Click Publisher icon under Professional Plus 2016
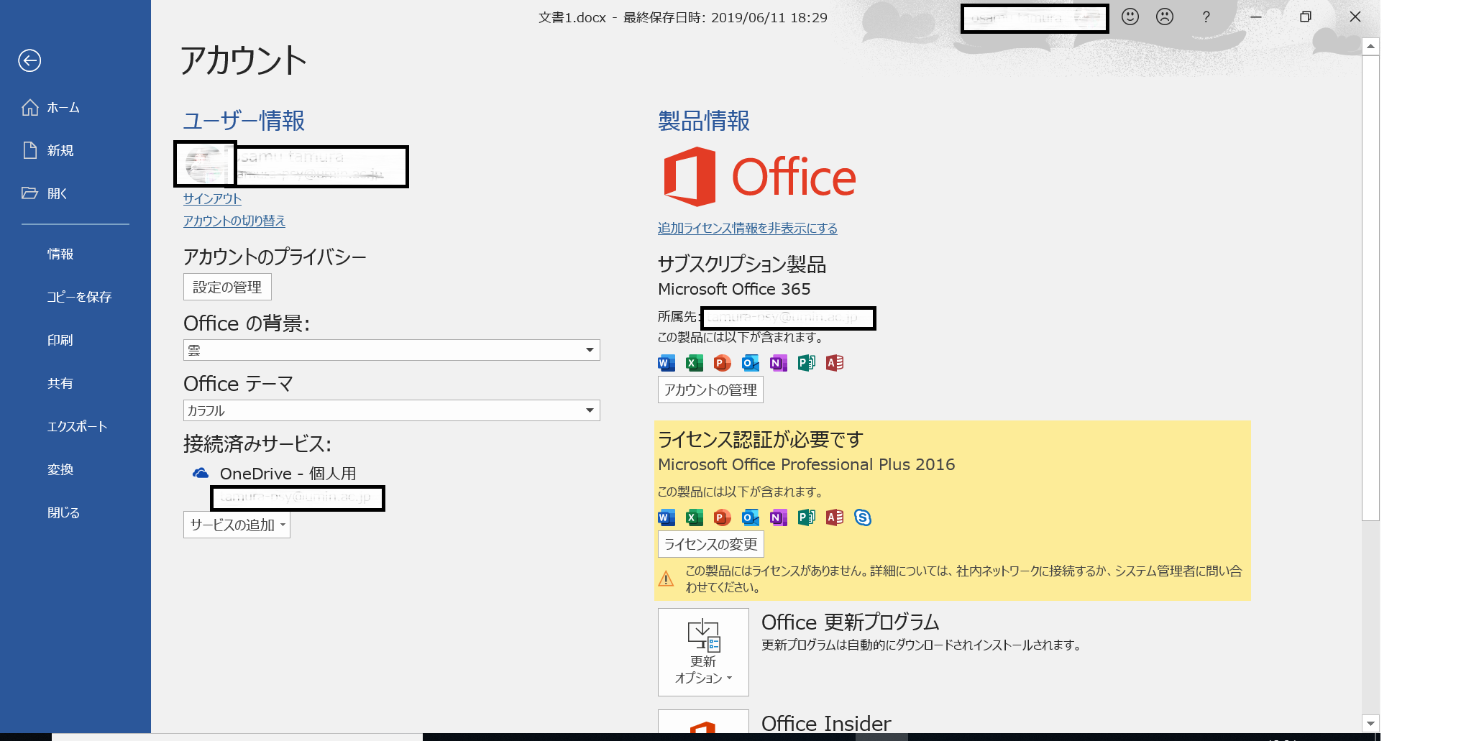This screenshot has height=741, width=1461. [x=807, y=518]
